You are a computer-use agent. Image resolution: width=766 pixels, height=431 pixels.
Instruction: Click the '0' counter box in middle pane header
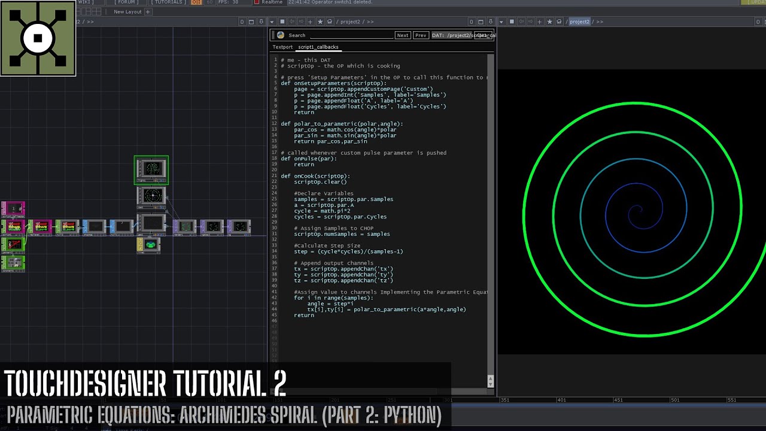point(472,22)
